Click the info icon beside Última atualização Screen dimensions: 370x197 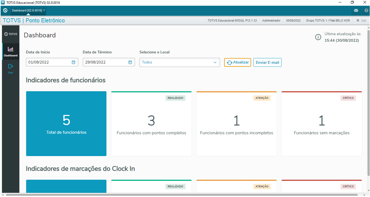tap(318, 37)
